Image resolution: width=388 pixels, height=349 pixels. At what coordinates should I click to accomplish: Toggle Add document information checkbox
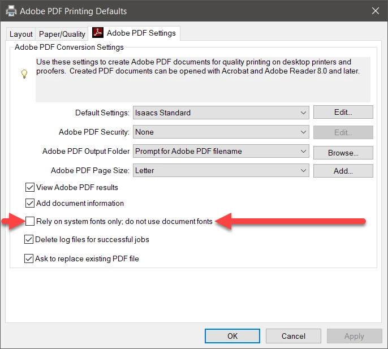click(29, 203)
